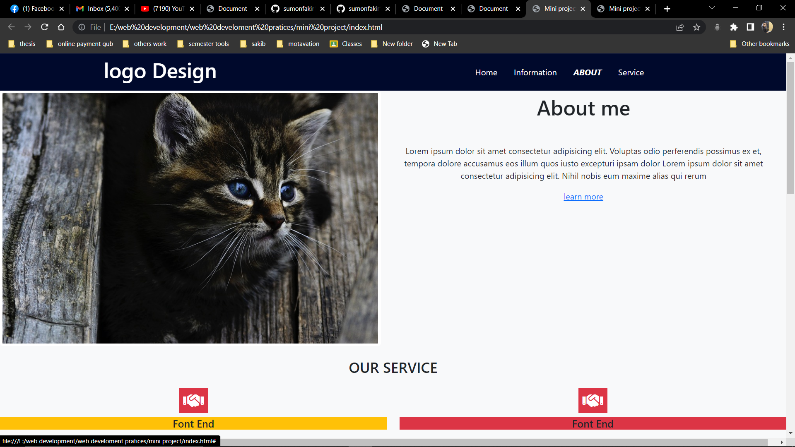Close the YouTube tab
The image size is (795, 447).
(192, 9)
